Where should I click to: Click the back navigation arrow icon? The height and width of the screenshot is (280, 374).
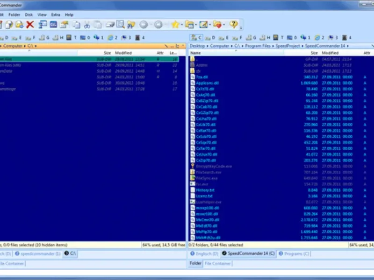(x=144, y=25)
